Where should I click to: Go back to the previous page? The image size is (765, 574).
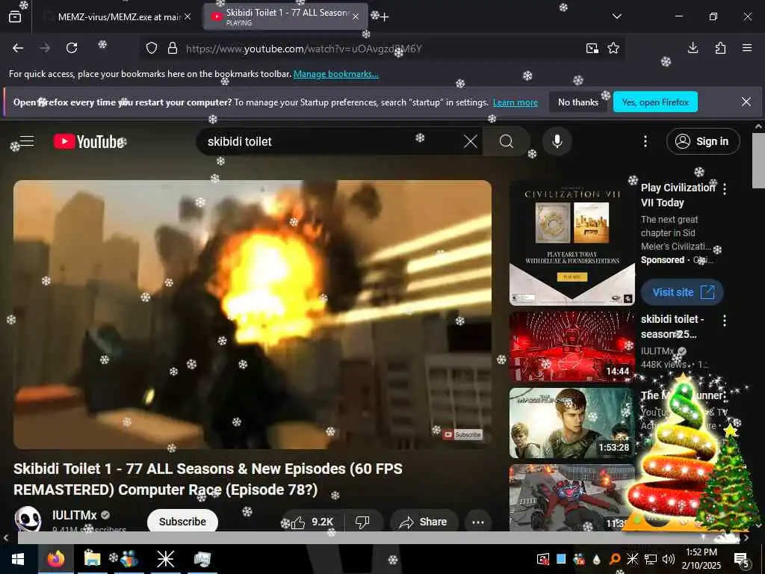(x=18, y=48)
